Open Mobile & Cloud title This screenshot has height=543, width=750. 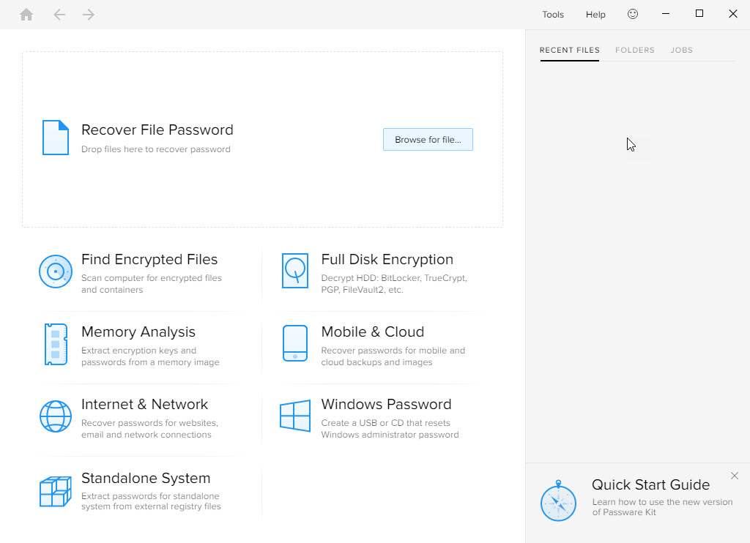pyautogui.click(x=373, y=332)
